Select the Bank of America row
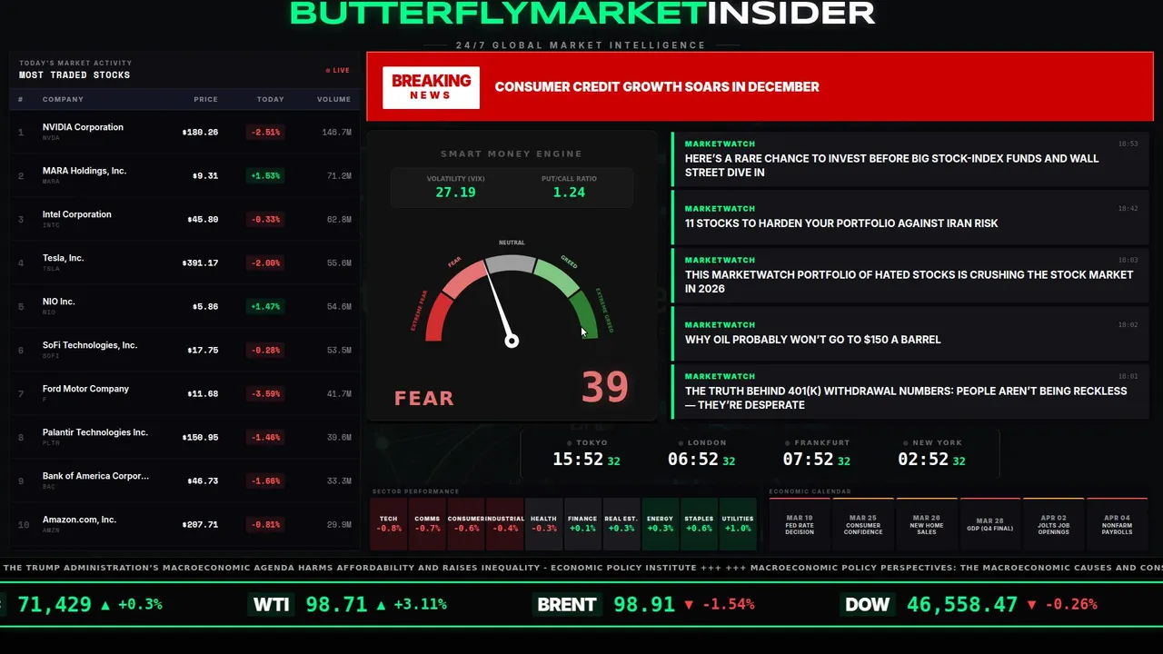Viewport: 1163px width, 654px height. (185, 481)
